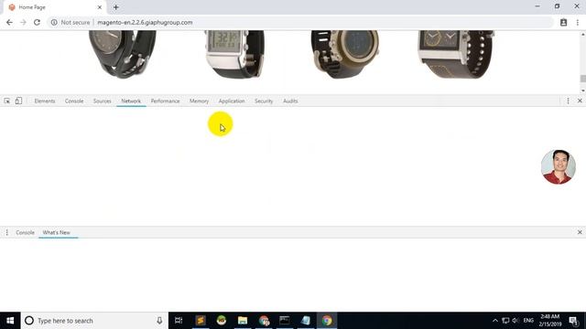The height and width of the screenshot is (329, 586).
Task: Open the second Chrome-colored taskbar icon
Action: 264,321
